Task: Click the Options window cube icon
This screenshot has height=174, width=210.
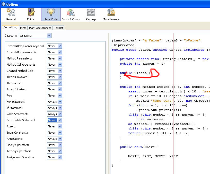Action: click(x=4, y=4)
